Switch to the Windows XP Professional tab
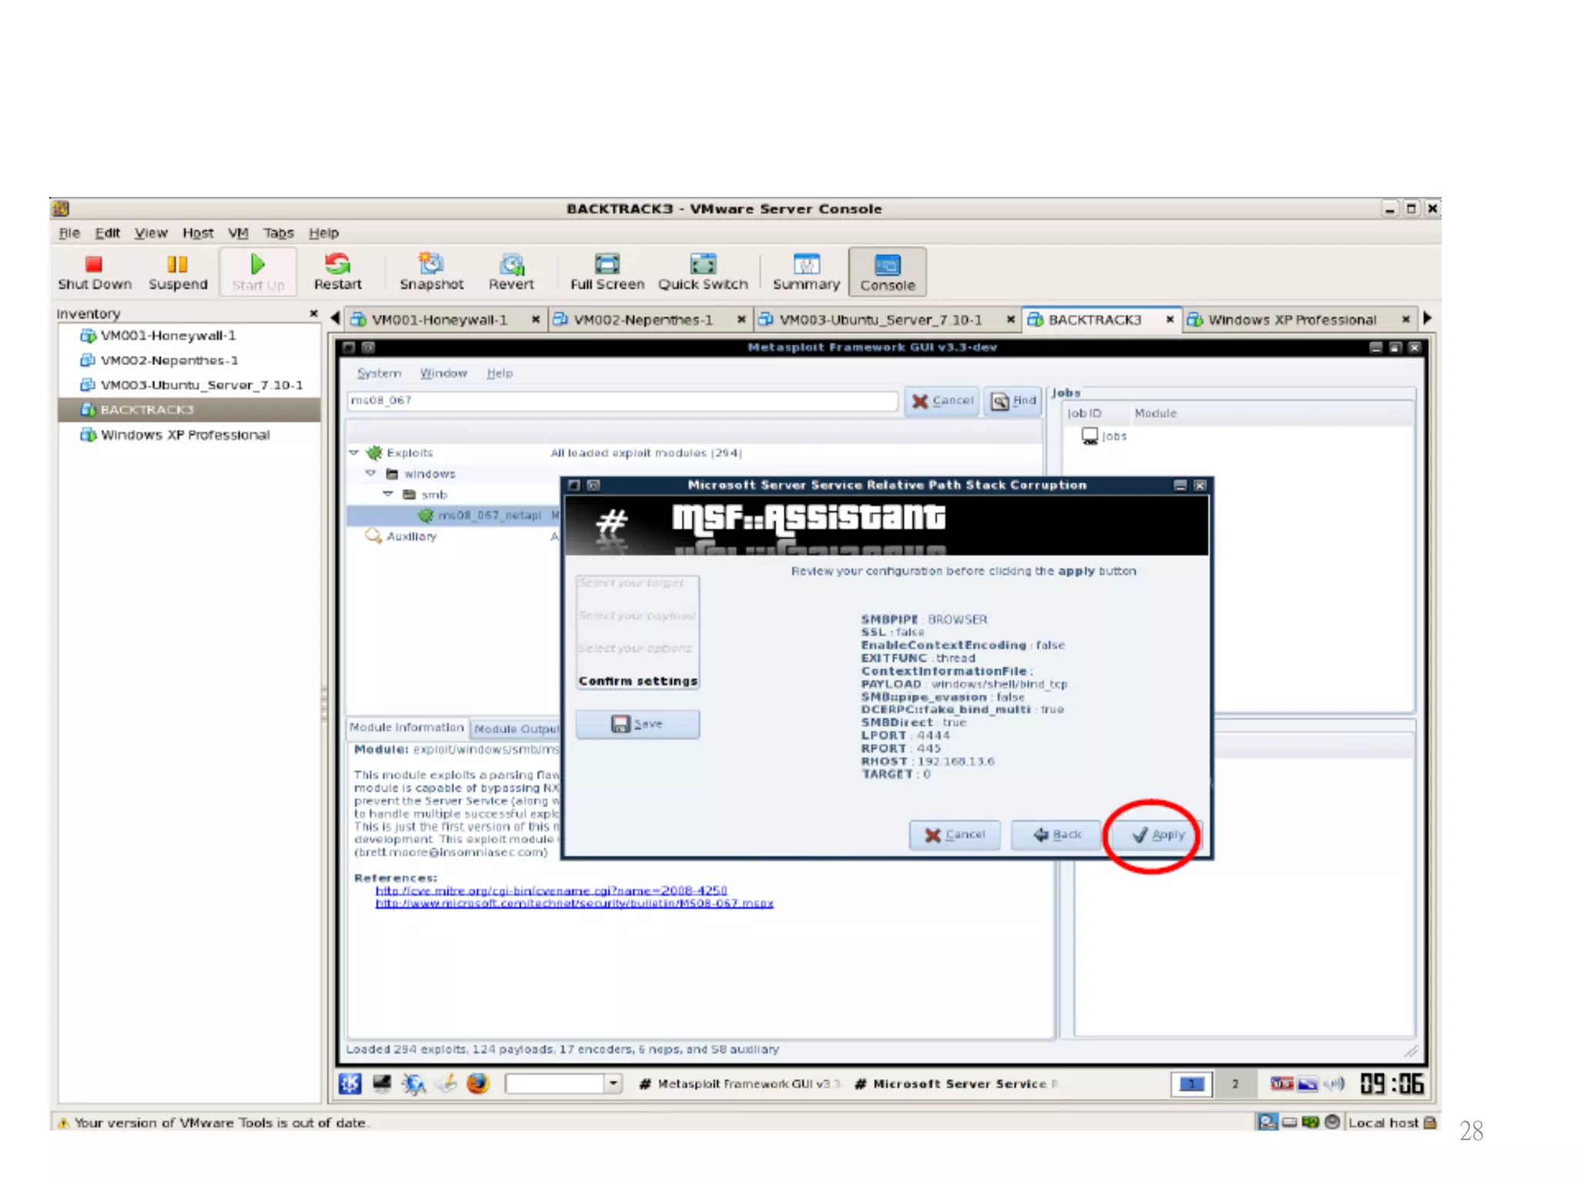Screen dimensions: 1578x1183 [x=1291, y=320]
